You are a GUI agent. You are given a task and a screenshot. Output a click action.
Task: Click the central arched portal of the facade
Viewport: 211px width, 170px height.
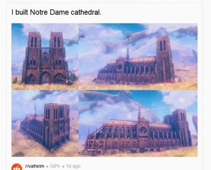tap(46, 78)
